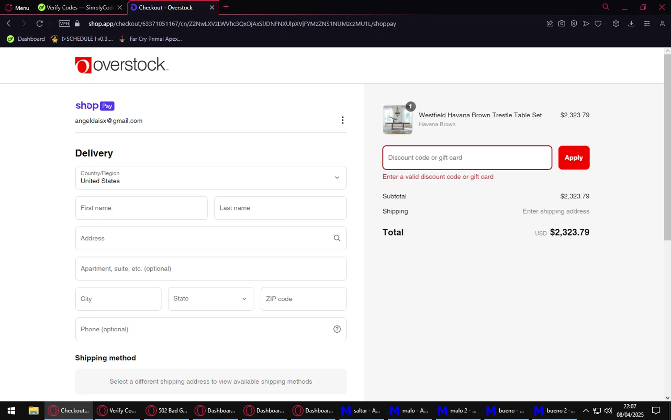Image resolution: width=671 pixels, height=420 pixels.
Task: Go back to the previous page
Action: click(8, 24)
